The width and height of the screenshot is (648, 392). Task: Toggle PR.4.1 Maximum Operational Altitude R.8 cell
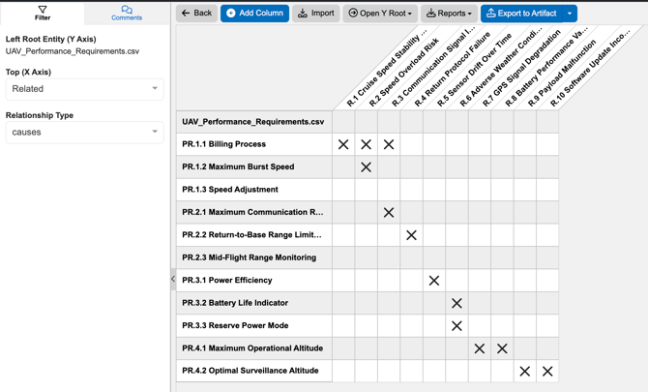coord(503,348)
